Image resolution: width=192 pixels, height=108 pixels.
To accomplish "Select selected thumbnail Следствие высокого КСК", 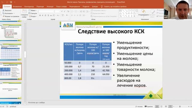I will [11, 71].
